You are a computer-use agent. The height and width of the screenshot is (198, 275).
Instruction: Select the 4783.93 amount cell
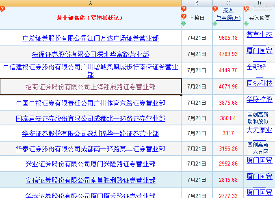228,54
